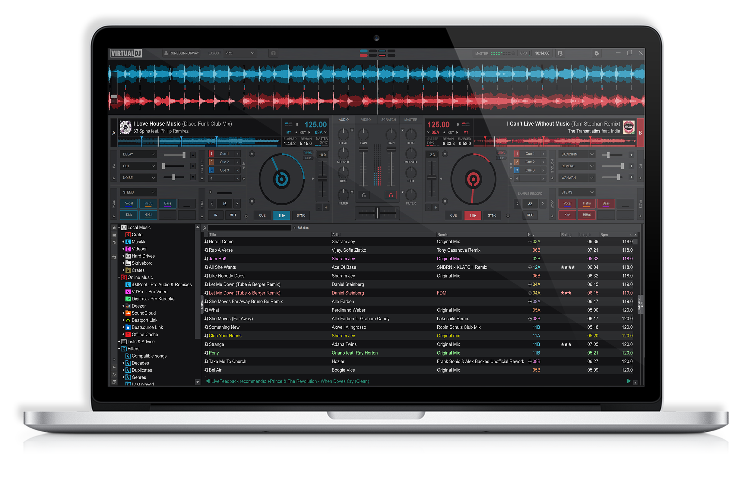Switch to the VIDEO mixer tab
This screenshot has width=754, height=481.
tap(366, 120)
